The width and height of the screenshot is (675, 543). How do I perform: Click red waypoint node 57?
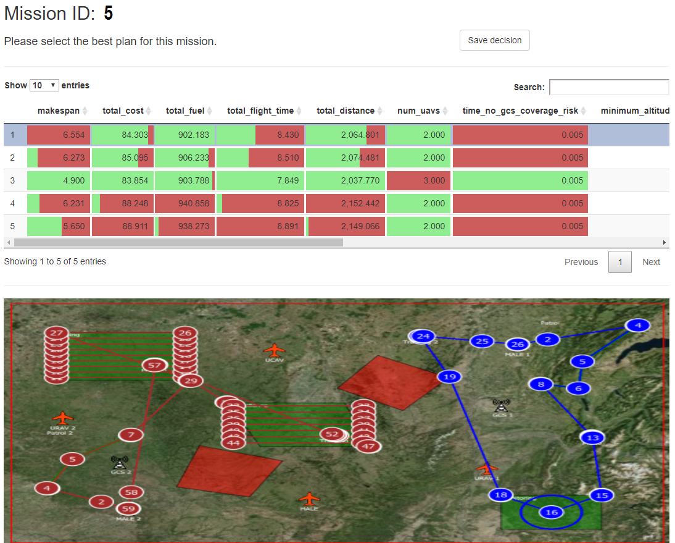click(154, 366)
